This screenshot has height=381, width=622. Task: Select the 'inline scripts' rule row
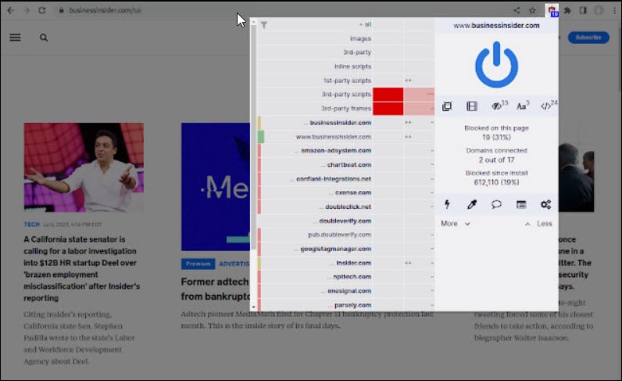(x=345, y=66)
